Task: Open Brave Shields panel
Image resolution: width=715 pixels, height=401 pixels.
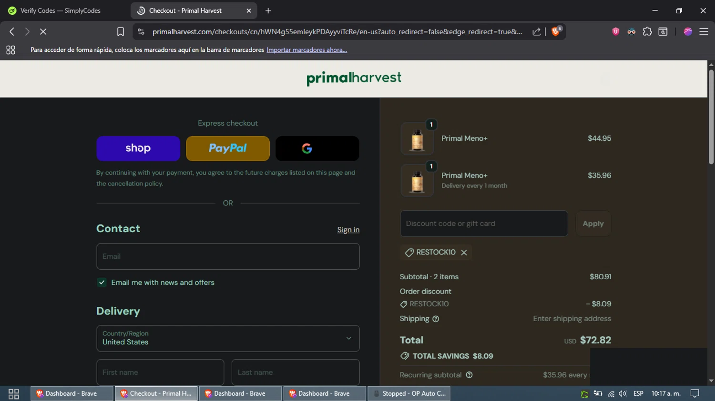Action: pos(556,31)
